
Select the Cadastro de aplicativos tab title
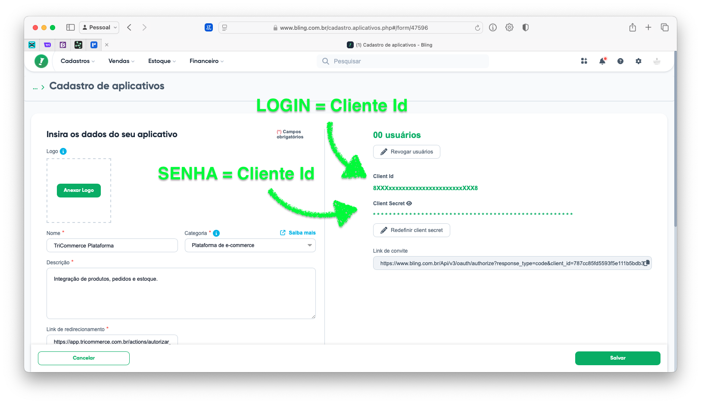pos(389,45)
